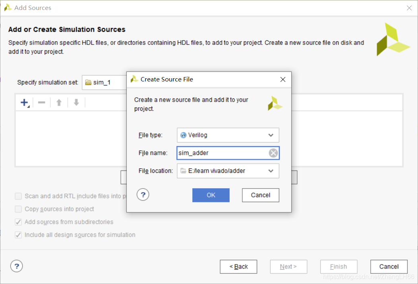Click the Remove minus icon in toolbar
The height and width of the screenshot is (284, 418).
[x=42, y=102]
